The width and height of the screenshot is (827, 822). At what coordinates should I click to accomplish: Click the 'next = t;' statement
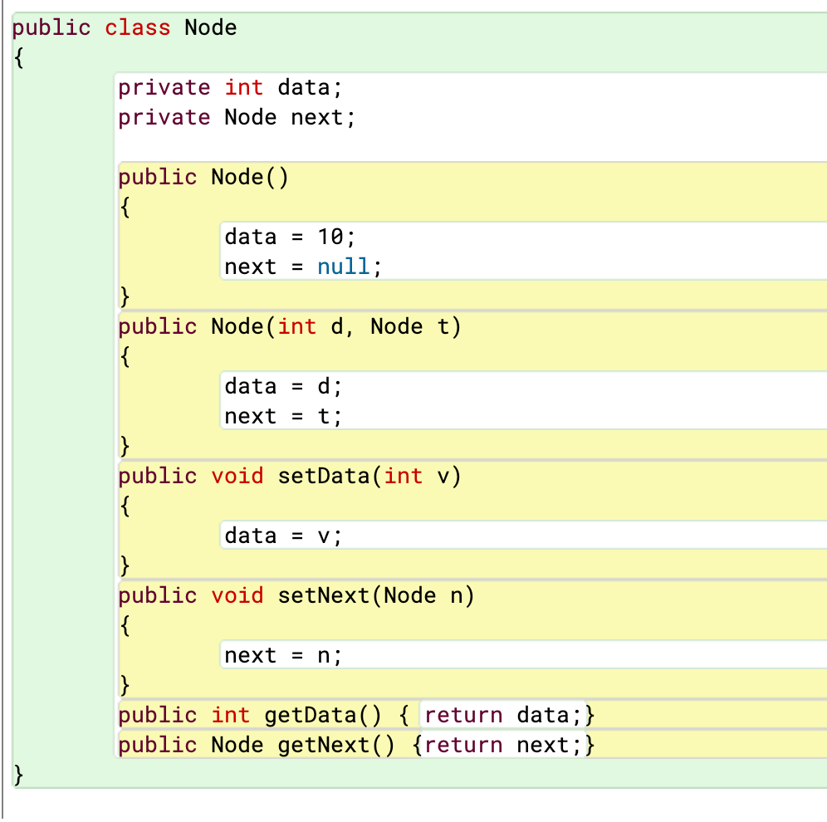(283, 416)
